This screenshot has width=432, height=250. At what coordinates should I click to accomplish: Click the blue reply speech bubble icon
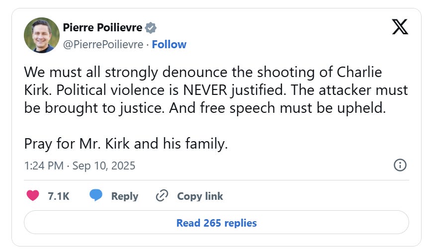96,196
